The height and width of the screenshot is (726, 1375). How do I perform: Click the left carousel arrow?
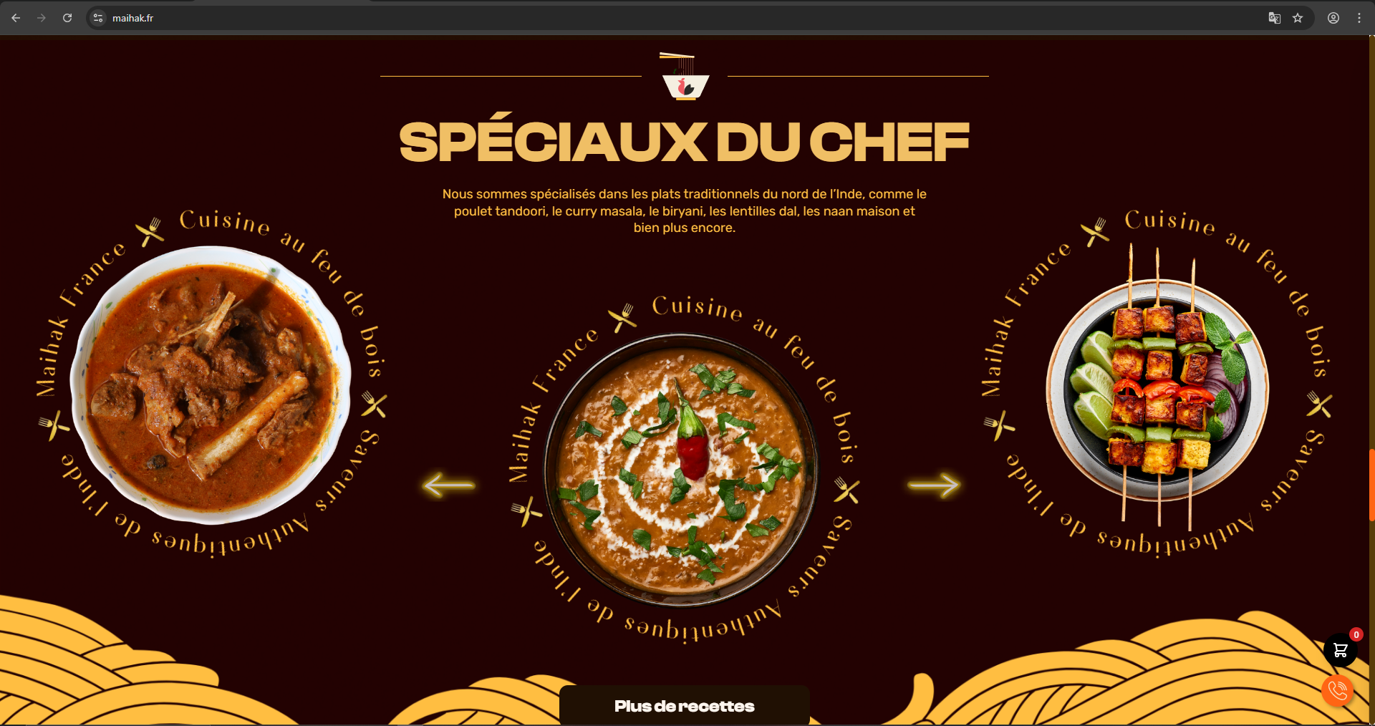click(x=449, y=485)
